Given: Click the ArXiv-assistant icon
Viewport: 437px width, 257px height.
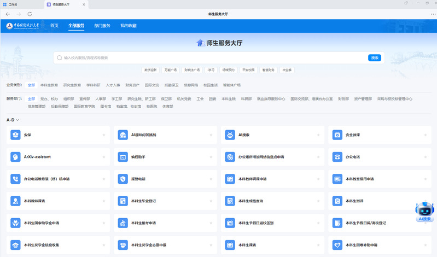Looking at the screenshot, I should pos(15,157).
